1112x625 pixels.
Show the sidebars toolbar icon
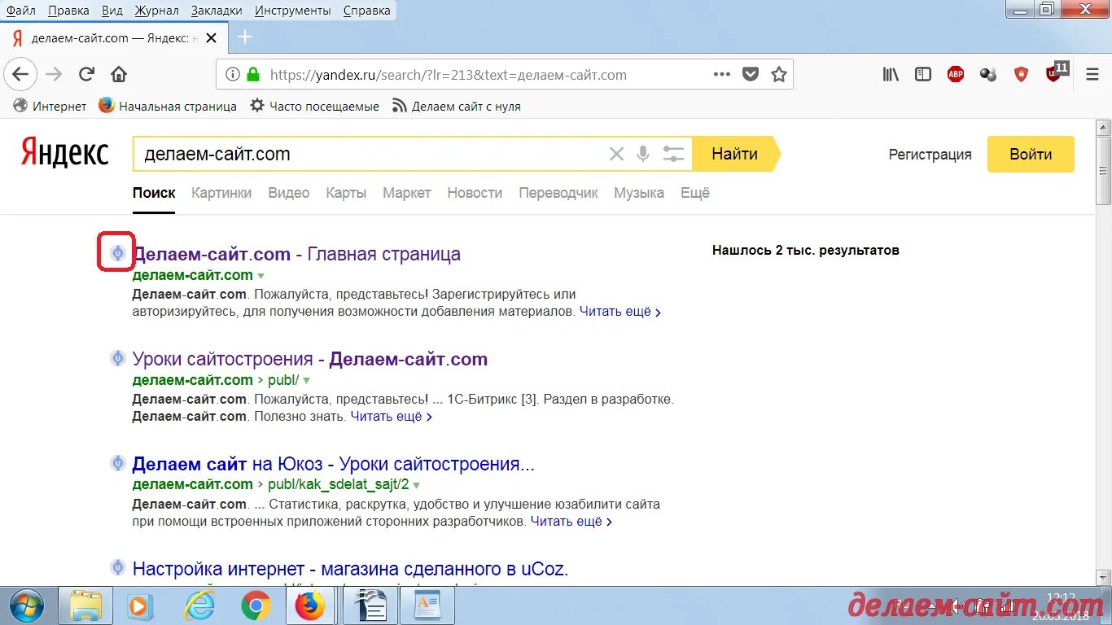pos(923,75)
